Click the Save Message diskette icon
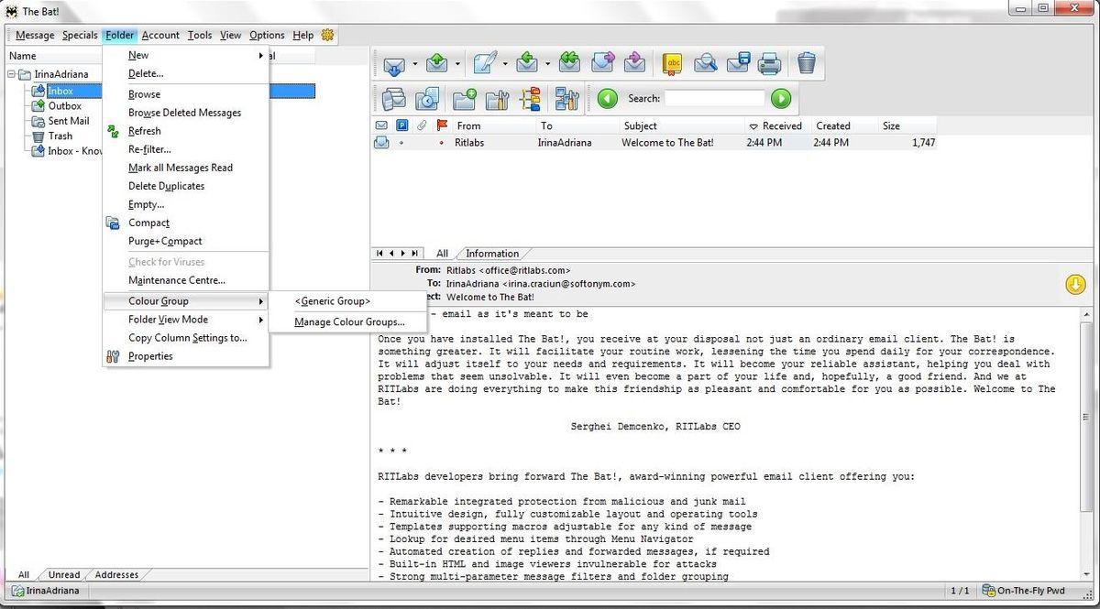 [x=738, y=63]
